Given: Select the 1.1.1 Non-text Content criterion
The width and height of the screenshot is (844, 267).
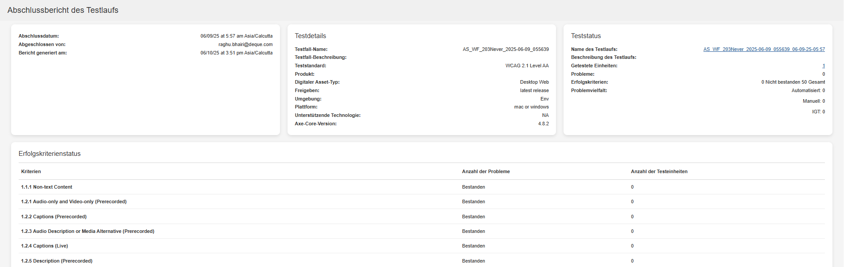Looking at the screenshot, I should tap(47, 187).
